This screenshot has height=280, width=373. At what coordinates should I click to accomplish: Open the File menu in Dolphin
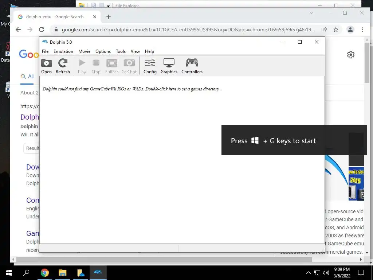coord(45,51)
